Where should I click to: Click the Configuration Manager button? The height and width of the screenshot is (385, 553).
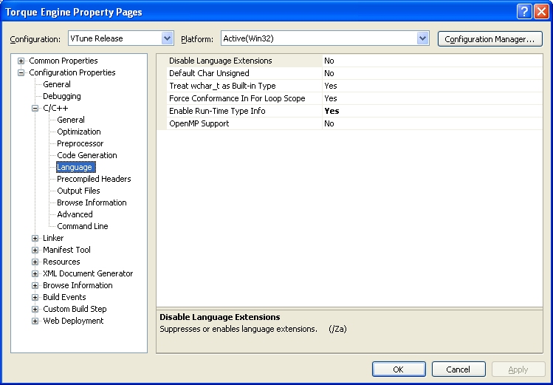pyautogui.click(x=490, y=39)
